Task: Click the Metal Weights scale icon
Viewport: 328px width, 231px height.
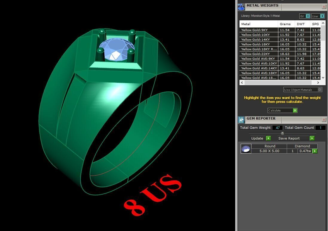Action: click(241, 7)
